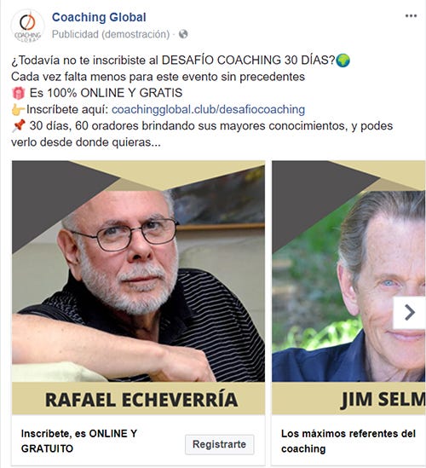Screen dimensions: 426x468
Task: Click headline Los máximos referentes del coaching
Action: coord(348,441)
